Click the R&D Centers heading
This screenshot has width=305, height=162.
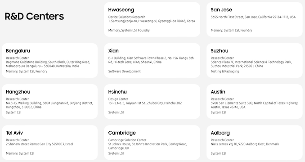(34, 16)
